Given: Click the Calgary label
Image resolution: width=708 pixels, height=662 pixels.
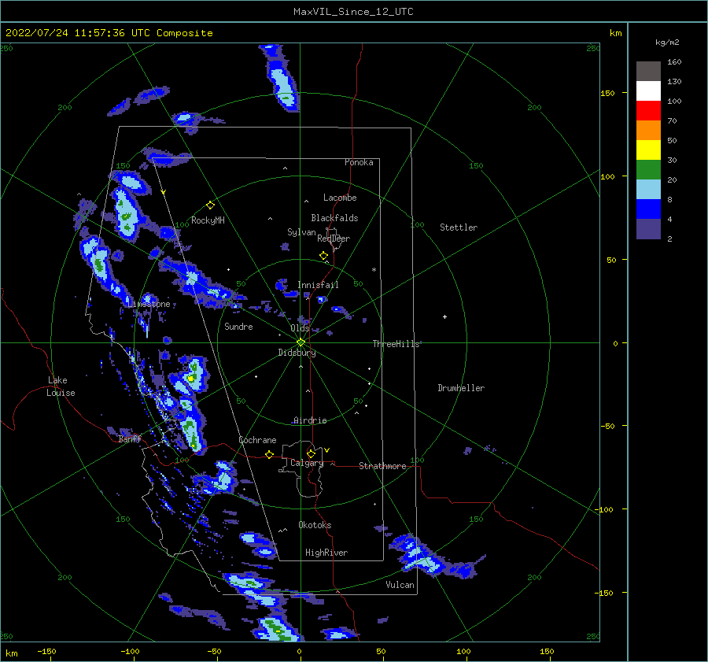Looking at the screenshot, I should (307, 463).
